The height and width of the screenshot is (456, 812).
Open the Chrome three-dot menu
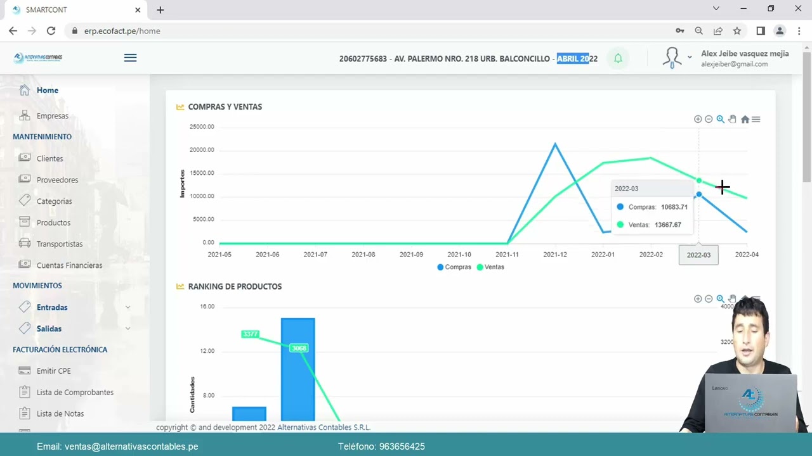[x=799, y=30]
